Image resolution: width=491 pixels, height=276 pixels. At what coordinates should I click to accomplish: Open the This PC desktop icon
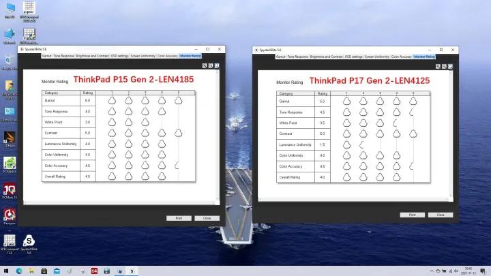point(10,10)
